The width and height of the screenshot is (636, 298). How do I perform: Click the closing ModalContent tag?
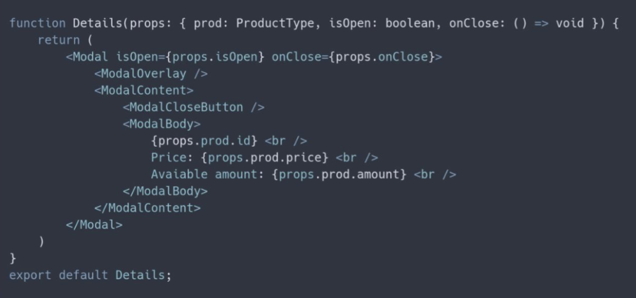coord(147,208)
